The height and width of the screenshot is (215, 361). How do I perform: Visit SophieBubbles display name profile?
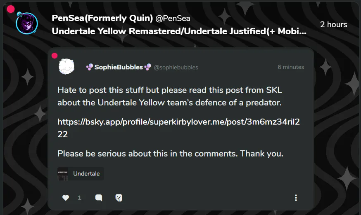click(118, 67)
